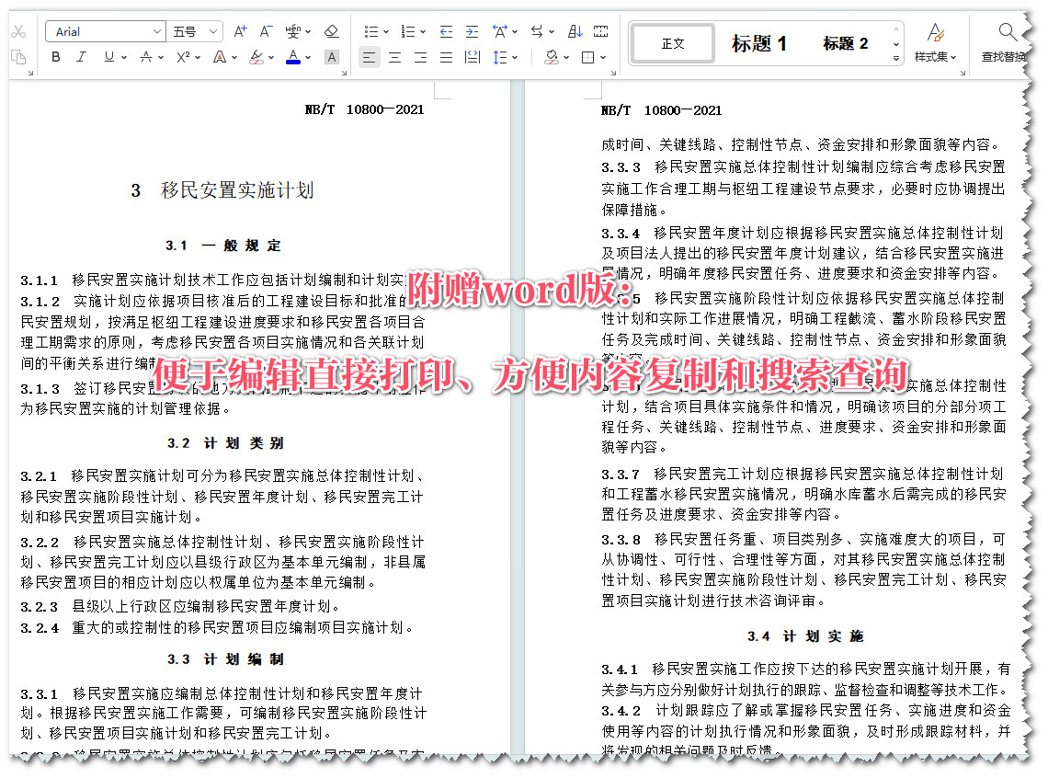Image resolution: width=1048 pixels, height=778 pixels.
Task: Open the font size dropdown
Action: click(x=211, y=30)
